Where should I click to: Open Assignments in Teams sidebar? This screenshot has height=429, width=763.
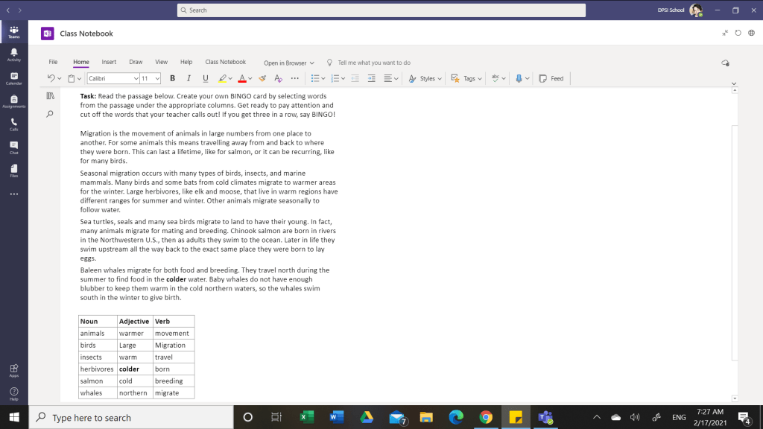pos(14,101)
